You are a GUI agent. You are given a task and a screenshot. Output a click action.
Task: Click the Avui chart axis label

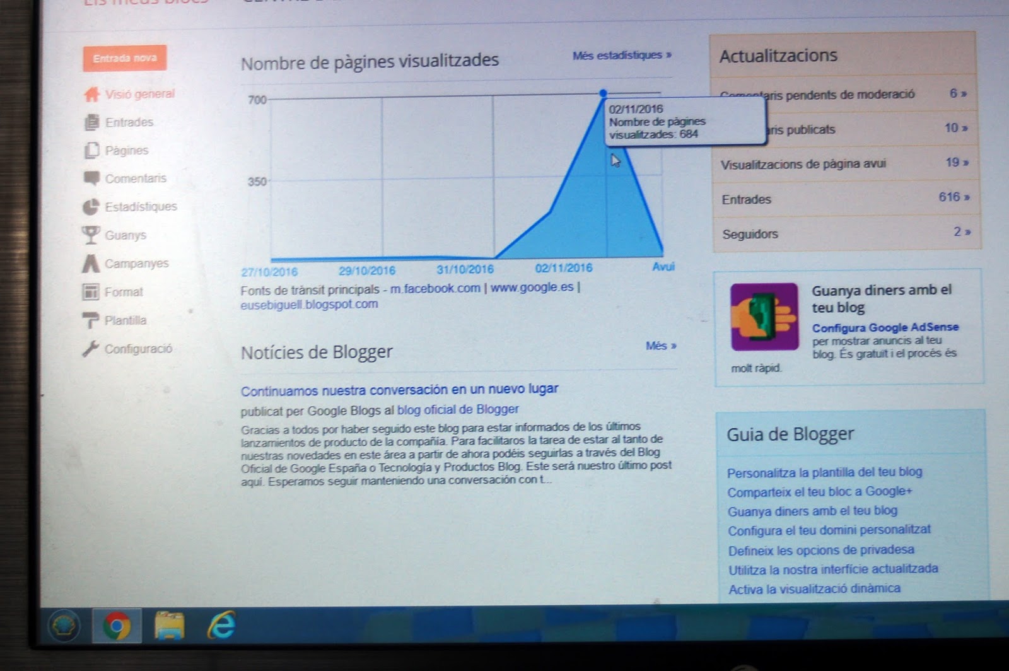coord(663,267)
